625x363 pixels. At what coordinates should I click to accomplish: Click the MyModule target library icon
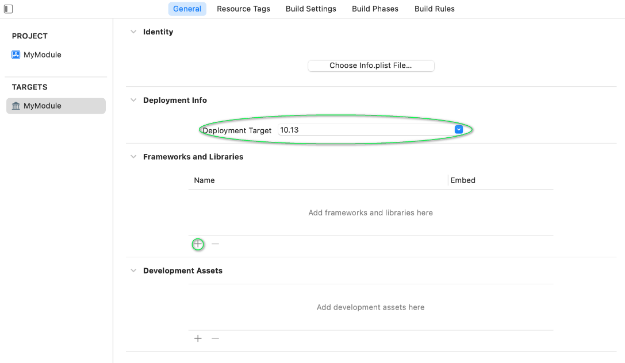[16, 106]
